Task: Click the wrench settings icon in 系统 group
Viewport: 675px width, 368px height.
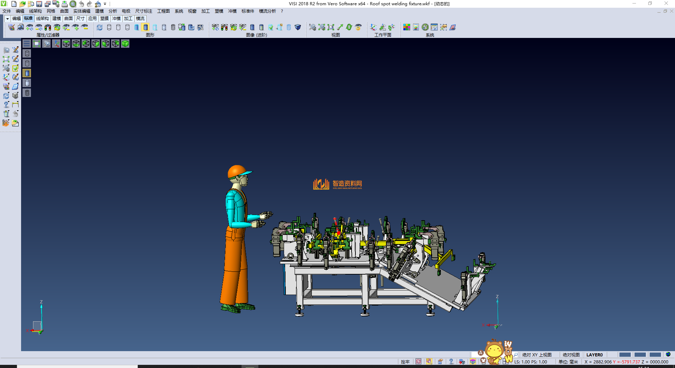Action: click(x=425, y=27)
